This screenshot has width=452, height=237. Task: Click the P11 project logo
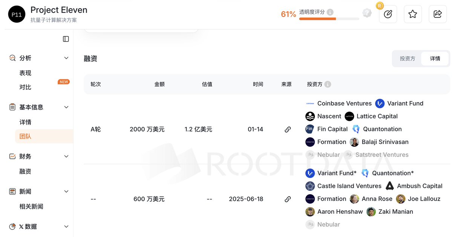point(17,14)
